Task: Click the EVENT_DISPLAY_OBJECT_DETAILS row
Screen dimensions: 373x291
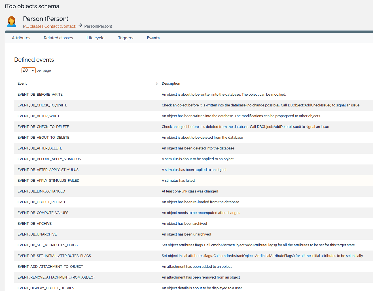Action: (x=46, y=288)
